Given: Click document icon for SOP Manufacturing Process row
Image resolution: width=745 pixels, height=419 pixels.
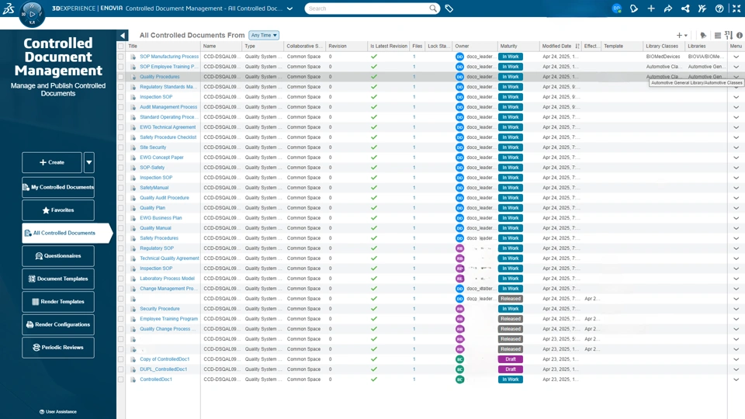Looking at the screenshot, I should (133, 57).
